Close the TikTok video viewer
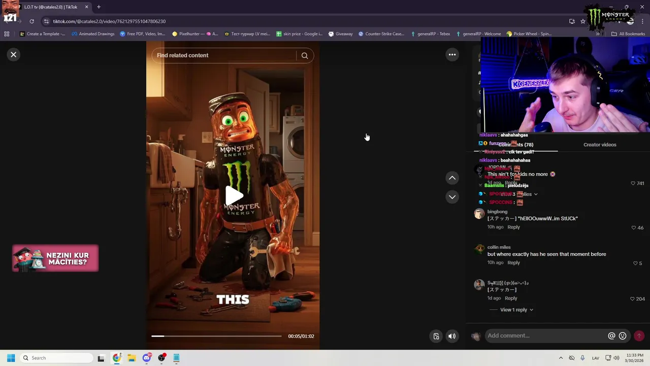 click(x=14, y=54)
